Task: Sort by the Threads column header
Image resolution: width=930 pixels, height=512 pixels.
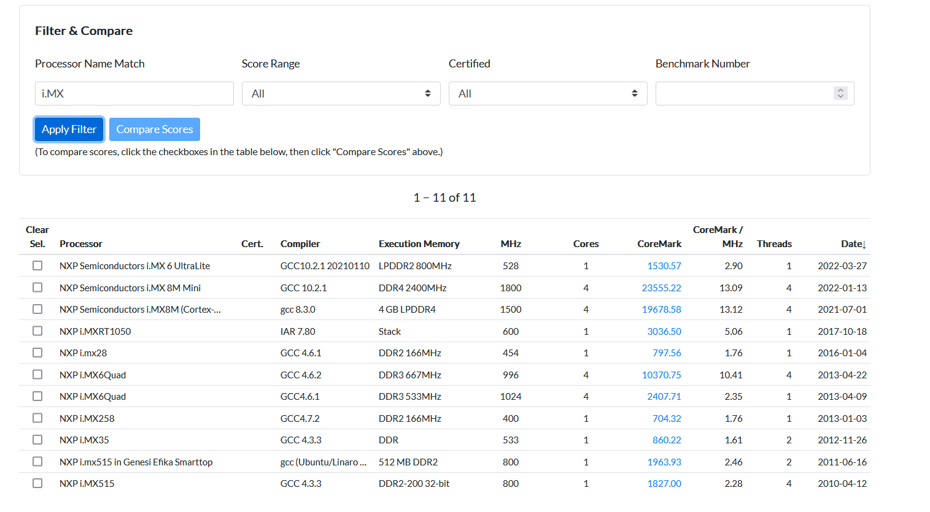Action: click(x=774, y=244)
